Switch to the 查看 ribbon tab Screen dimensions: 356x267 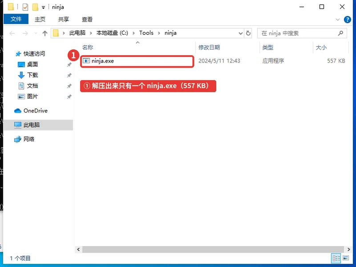pos(87,19)
